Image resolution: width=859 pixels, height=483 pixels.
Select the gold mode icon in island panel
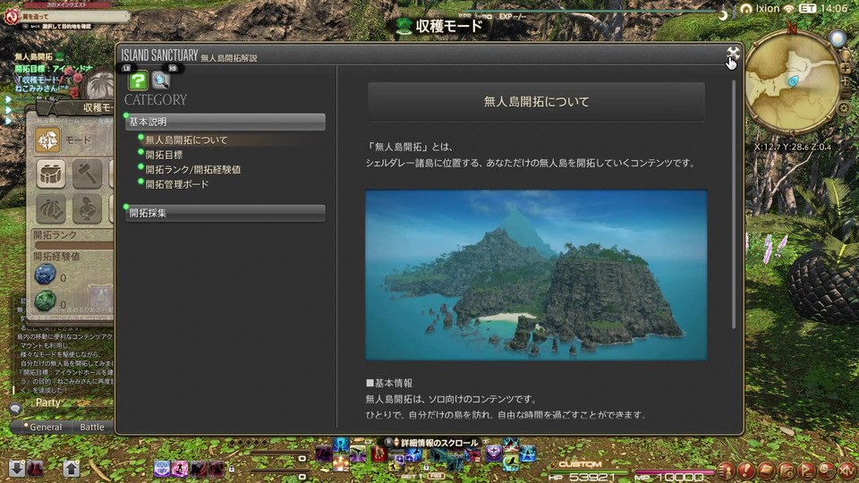[x=47, y=140]
